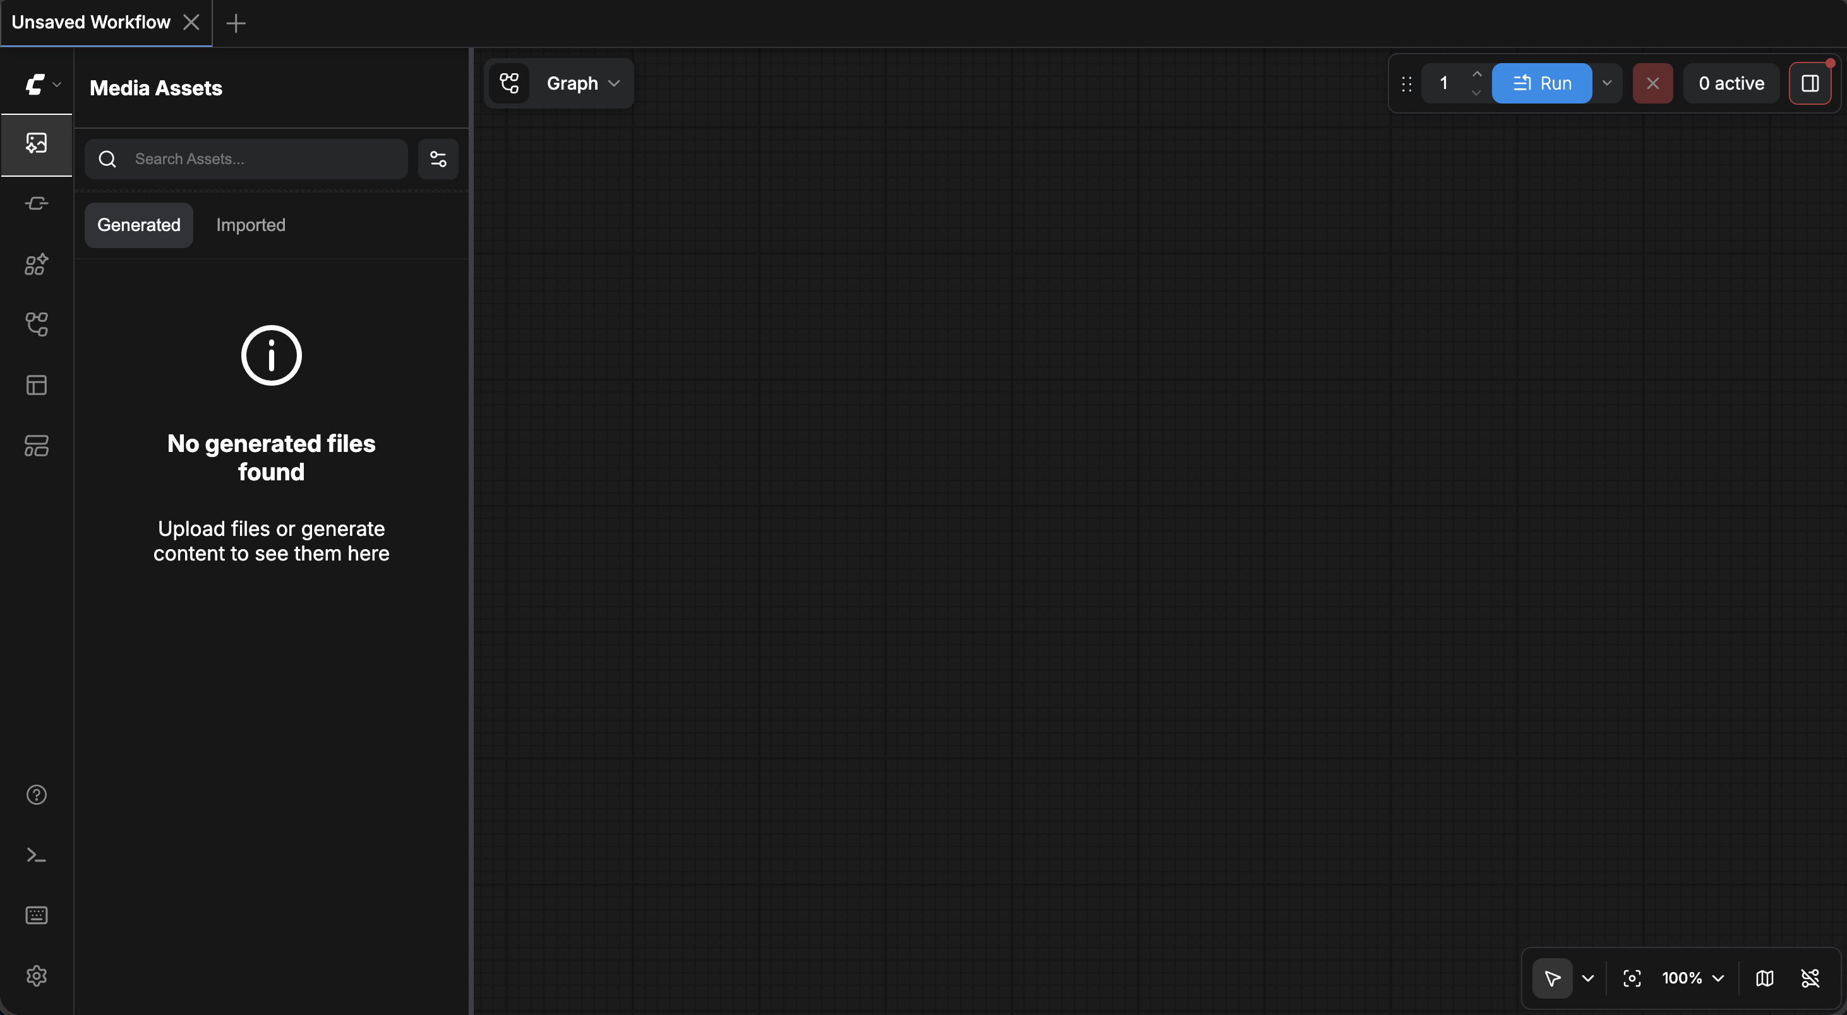
Task: Expand the Run options dropdown arrow
Action: (x=1607, y=83)
